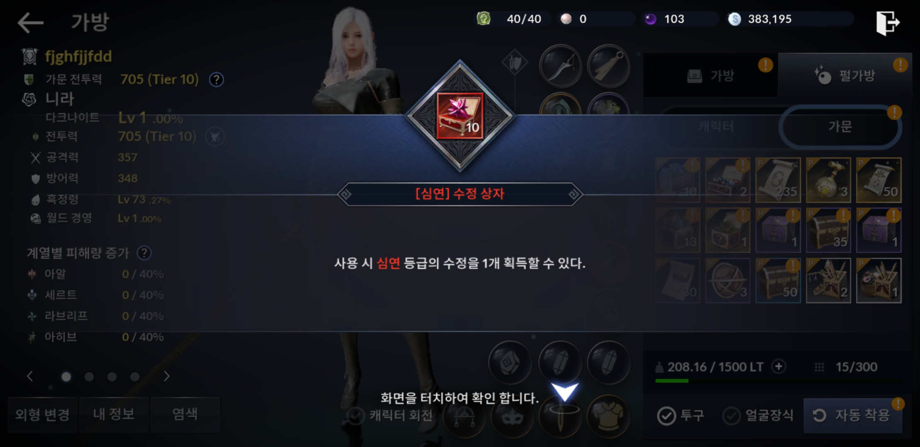Open the 계열별 피해량 증가 help icon
Viewport: 920px width, 447px height.
pyautogui.click(x=144, y=253)
